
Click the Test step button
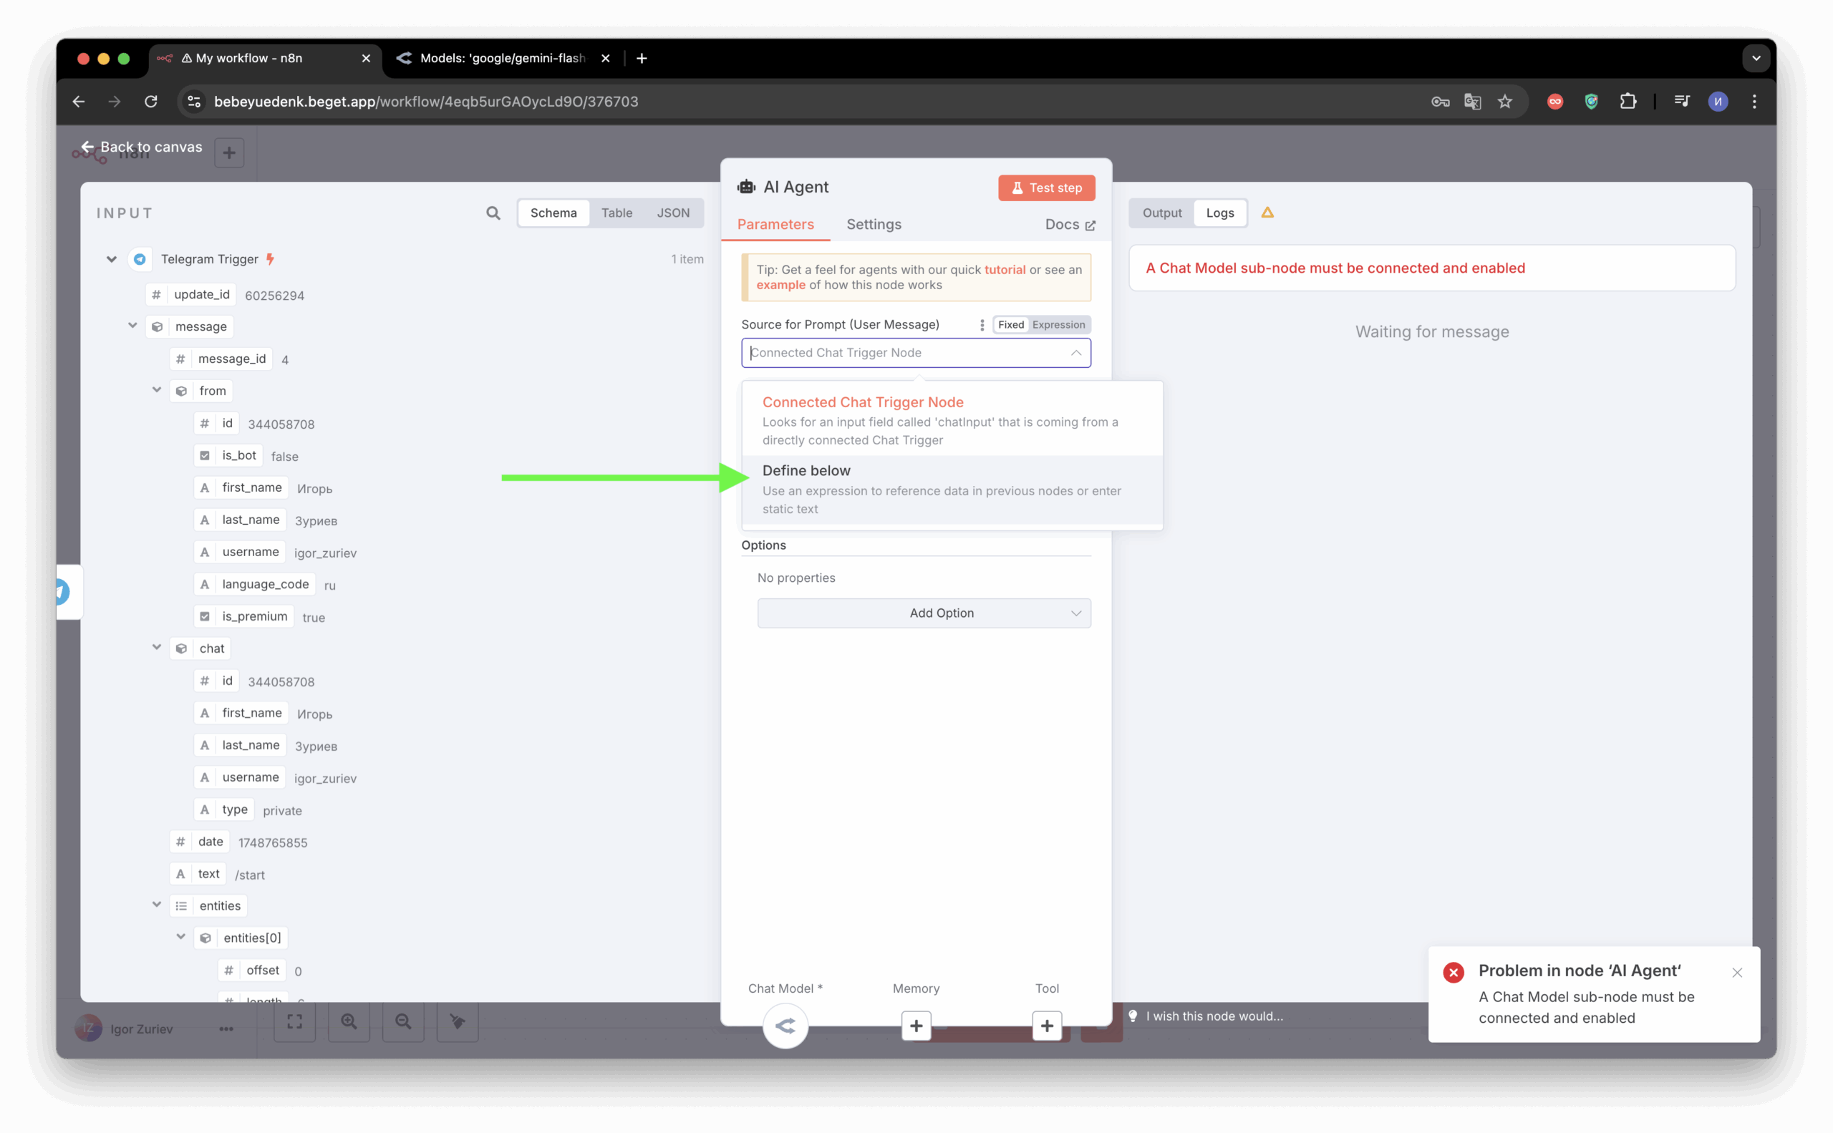click(x=1046, y=188)
